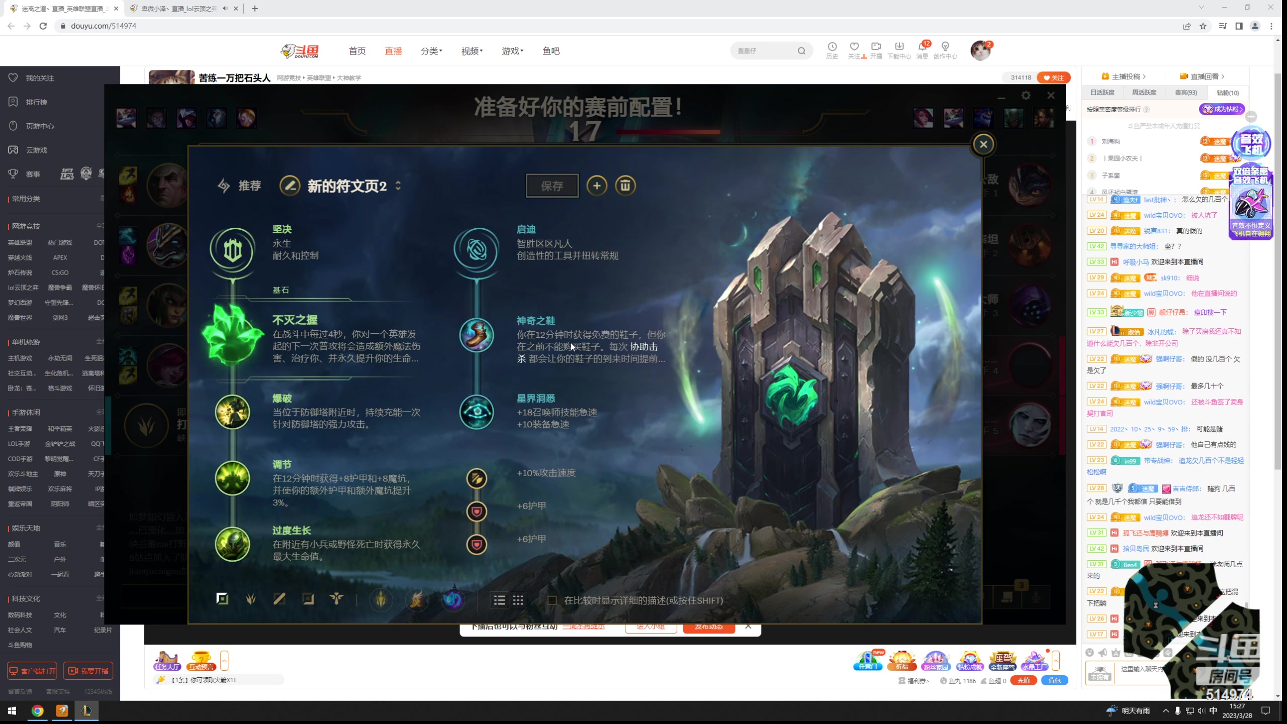Open the rune page name dropdown
This screenshot has height=724, width=1287.
point(397,186)
